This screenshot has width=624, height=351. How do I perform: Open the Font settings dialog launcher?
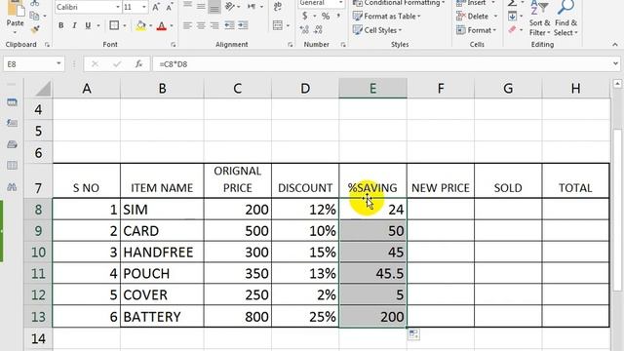tap(174, 45)
